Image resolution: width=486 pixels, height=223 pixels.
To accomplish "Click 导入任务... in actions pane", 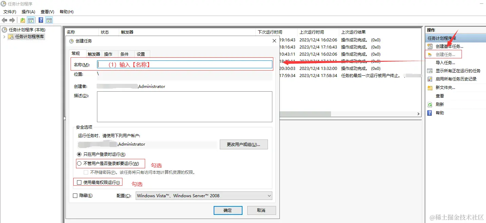I will (x=445, y=63).
